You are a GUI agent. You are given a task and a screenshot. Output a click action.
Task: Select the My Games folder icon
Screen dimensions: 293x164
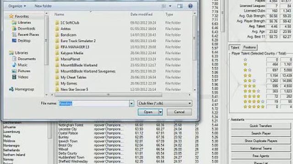tap(57, 83)
